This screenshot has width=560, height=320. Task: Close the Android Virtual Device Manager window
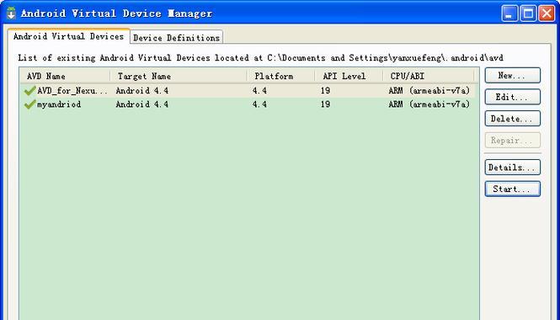pyautogui.click(x=547, y=13)
